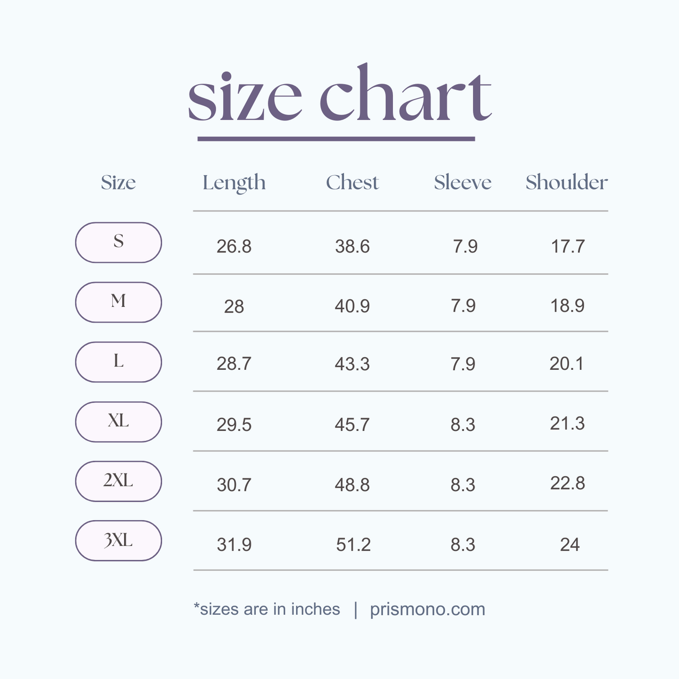Screen dimensions: 679x679
Task: Pick the XL size pill
Action: click(118, 421)
